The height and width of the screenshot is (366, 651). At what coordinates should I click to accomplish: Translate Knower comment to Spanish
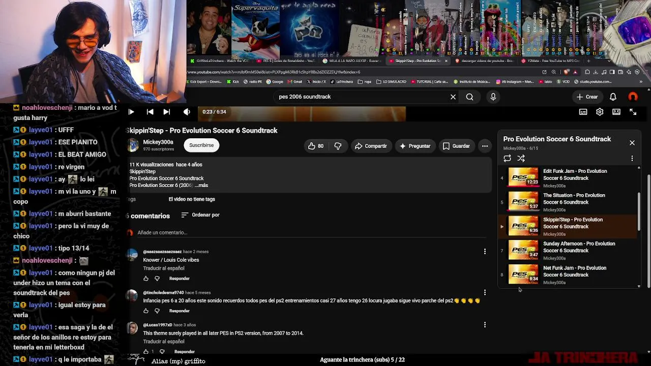[164, 268]
